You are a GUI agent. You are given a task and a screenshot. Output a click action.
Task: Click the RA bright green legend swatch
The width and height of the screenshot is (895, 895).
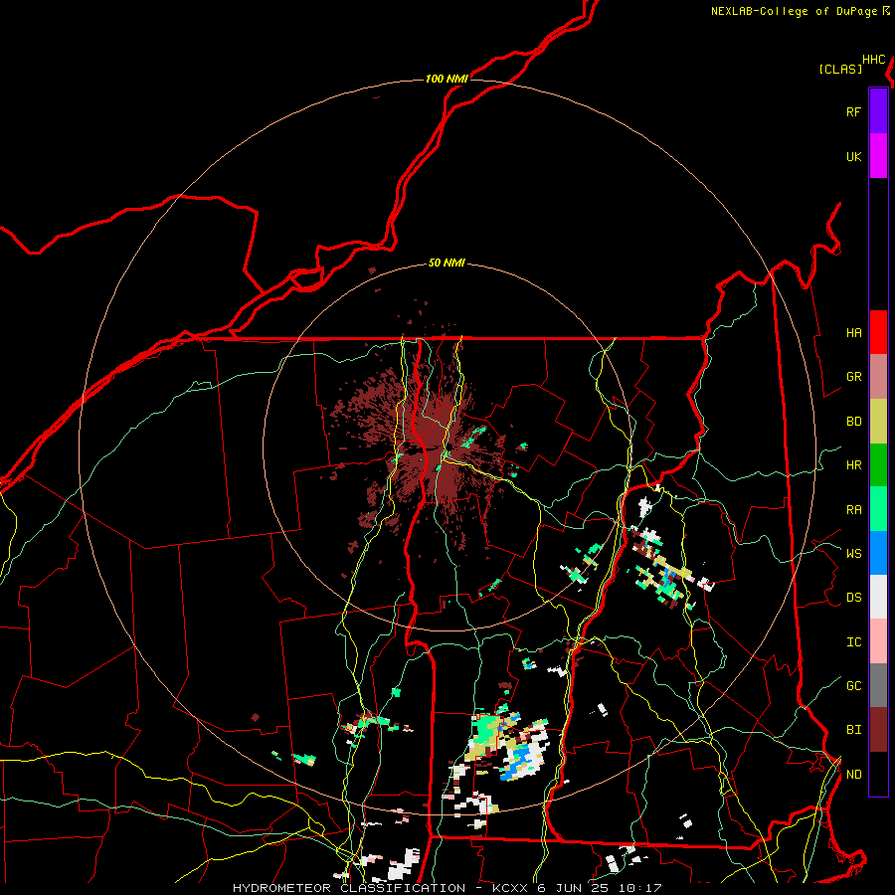878,509
